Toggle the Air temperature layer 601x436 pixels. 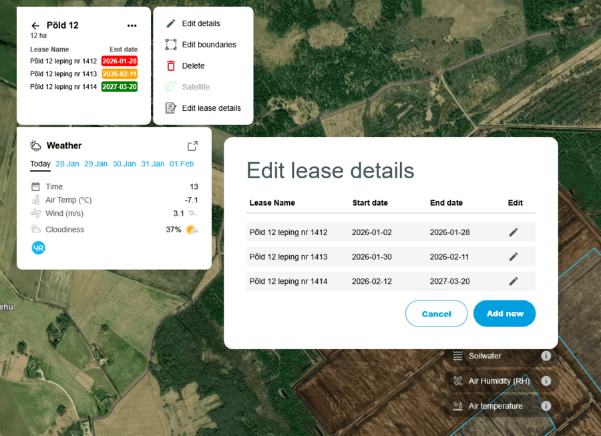point(495,406)
